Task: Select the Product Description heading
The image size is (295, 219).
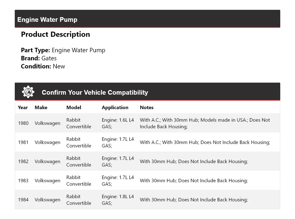Action: (55, 34)
